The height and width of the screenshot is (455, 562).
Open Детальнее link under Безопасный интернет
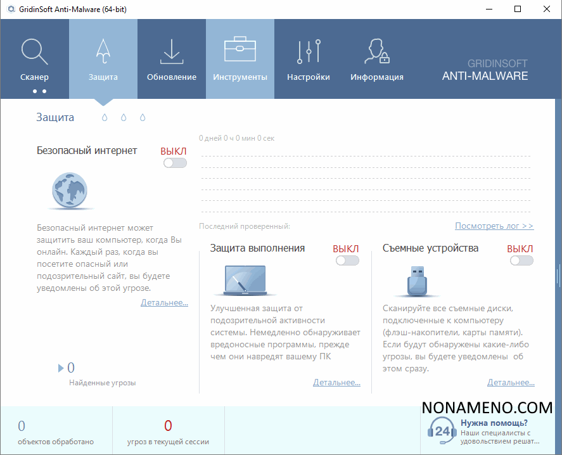tap(164, 303)
